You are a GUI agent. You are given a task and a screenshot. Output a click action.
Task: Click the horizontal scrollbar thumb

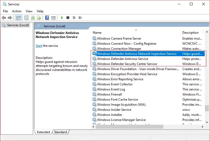(x=130, y=127)
